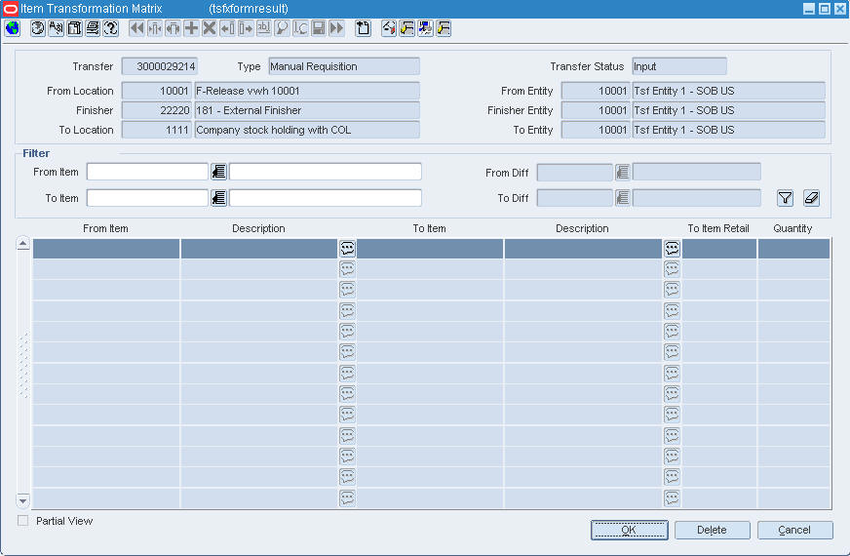Viewport: 850px width, 556px height.
Task: Open the From Diff list of values
Action: [622, 172]
